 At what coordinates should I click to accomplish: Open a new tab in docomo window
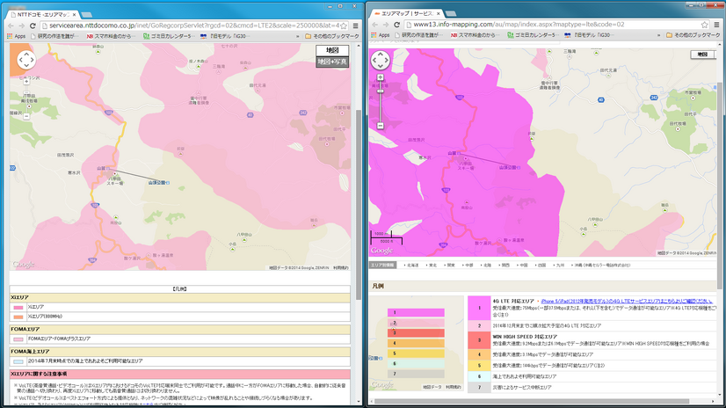pos(87,15)
